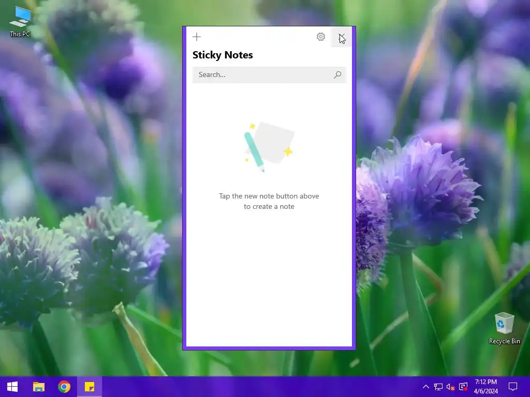
Task: Click the tray icon with red dot
Action: [x=463, y=387]
